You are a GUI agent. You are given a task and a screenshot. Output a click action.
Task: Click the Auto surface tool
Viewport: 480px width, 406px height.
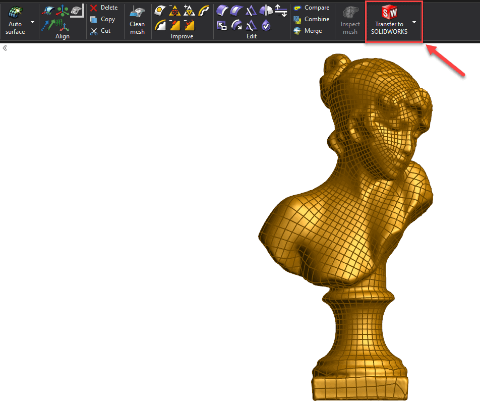click(15, 20)
